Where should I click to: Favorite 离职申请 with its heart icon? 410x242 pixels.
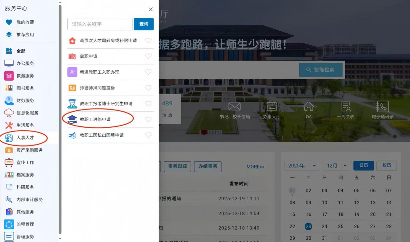click(x=148, y=56)
